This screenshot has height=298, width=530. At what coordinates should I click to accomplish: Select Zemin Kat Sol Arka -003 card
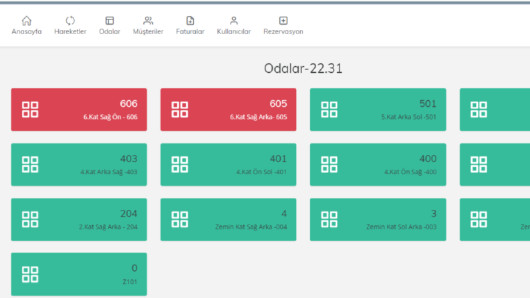[x=378, y=220]
